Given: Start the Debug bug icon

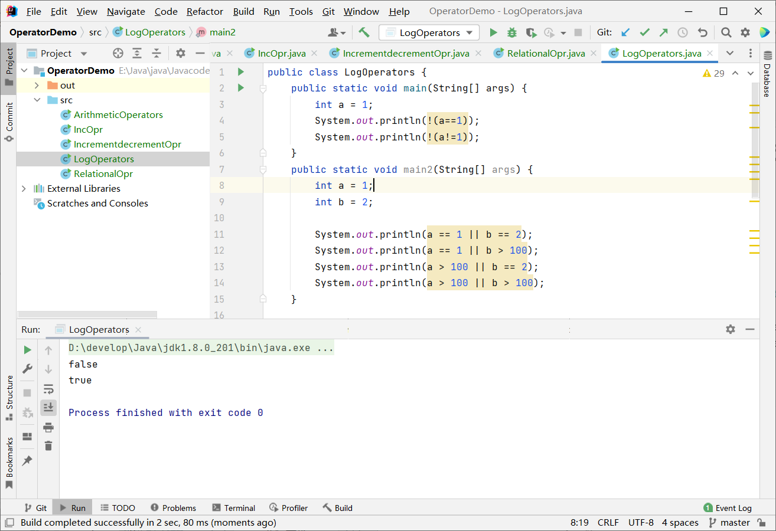Looking at the screenshot, I should coord(512,32).
